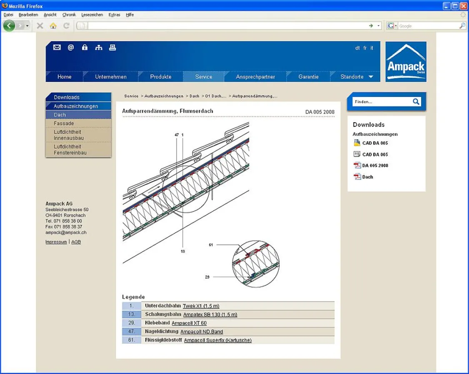
Task: Switch to the Produkte tab
Action: coord(160,76)
